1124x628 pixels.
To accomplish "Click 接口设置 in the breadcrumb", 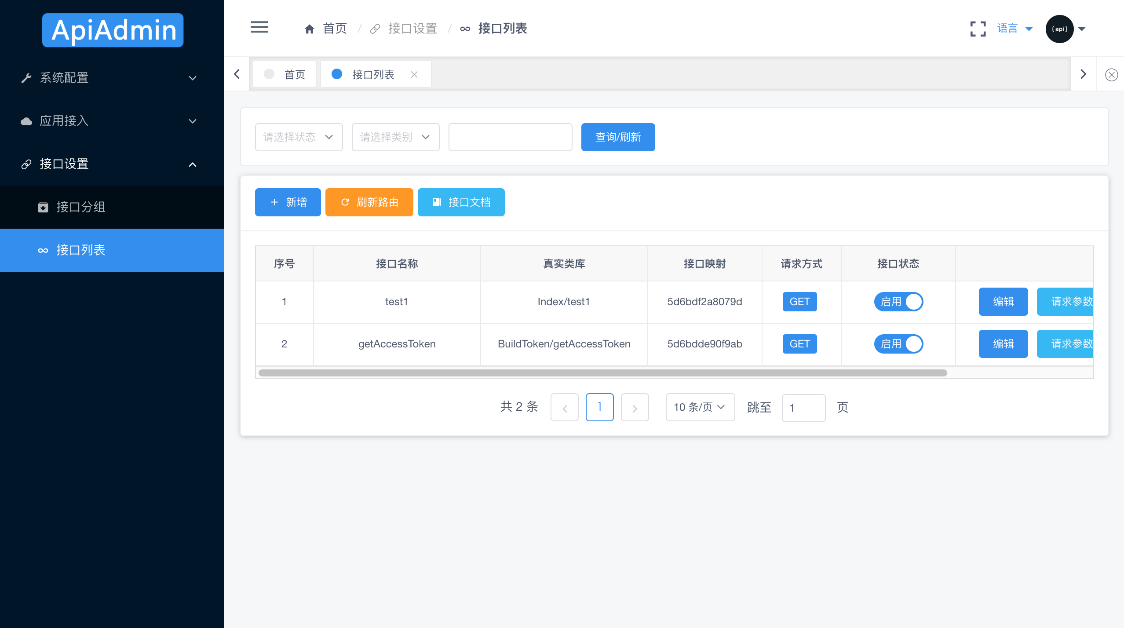I will pyautogui.click(x=412, y=29).
